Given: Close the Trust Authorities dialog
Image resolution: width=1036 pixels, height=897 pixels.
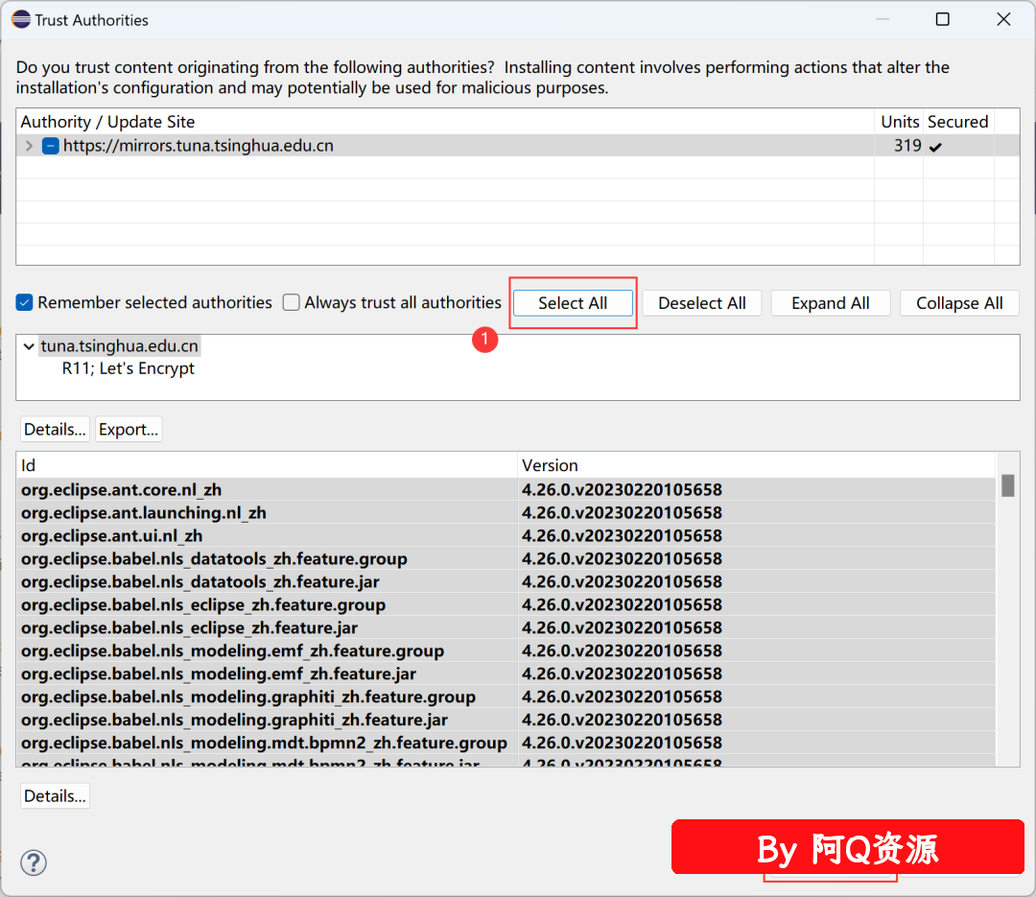Looking at the screenshot, I should click(x=1003, y=19).
